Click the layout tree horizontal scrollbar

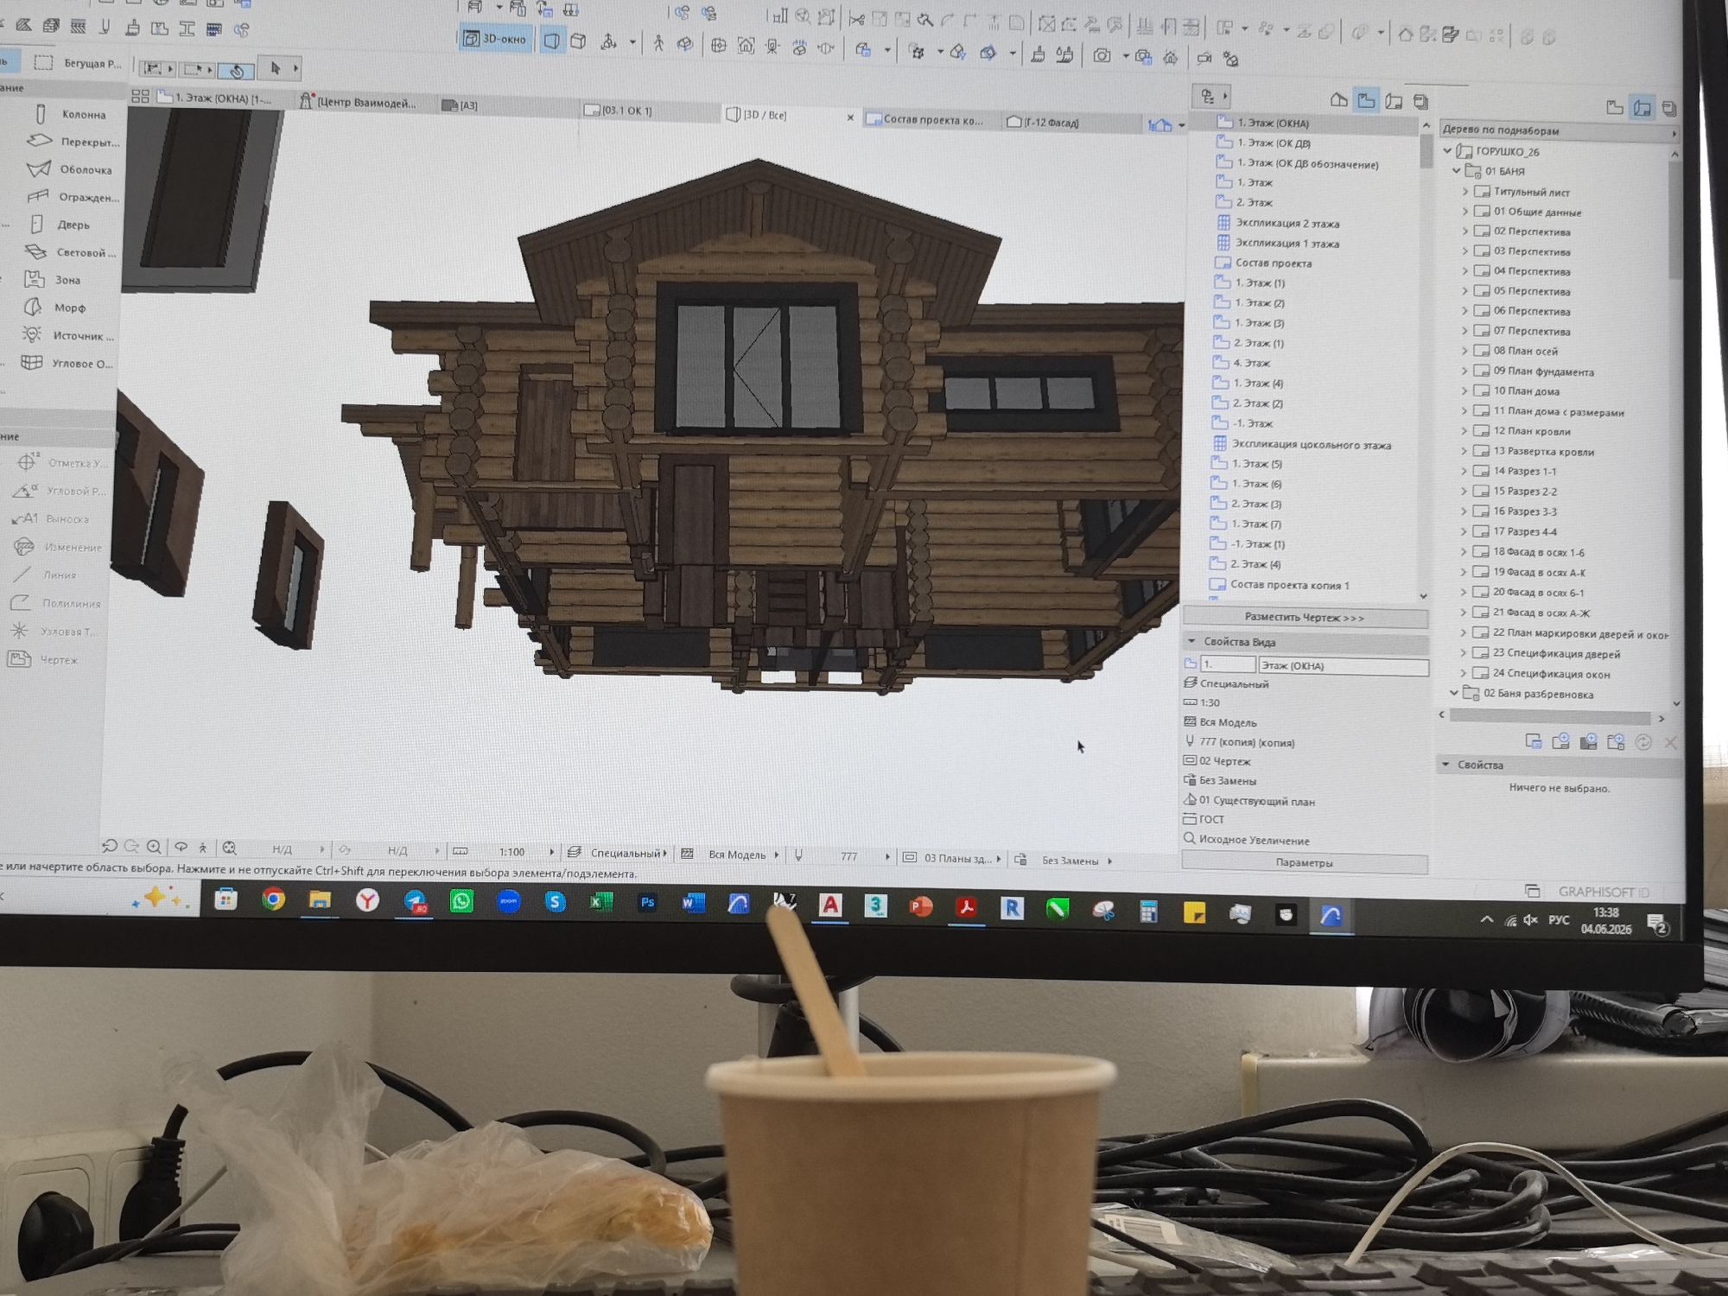1550,717
